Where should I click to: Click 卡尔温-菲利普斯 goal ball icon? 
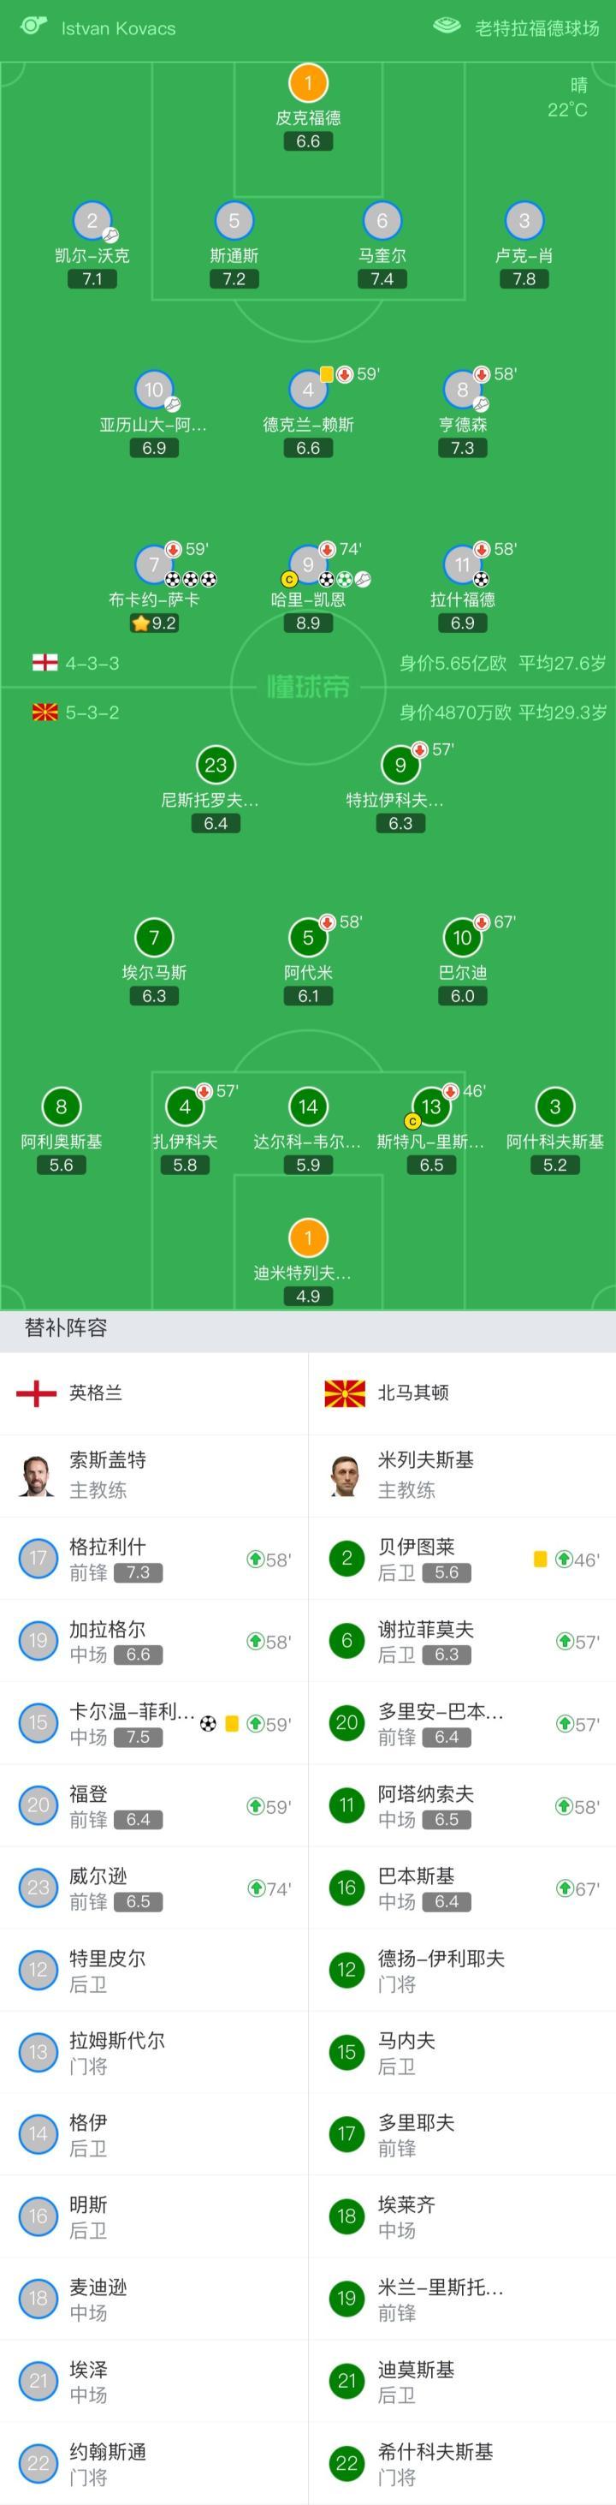pos(208,1723)
